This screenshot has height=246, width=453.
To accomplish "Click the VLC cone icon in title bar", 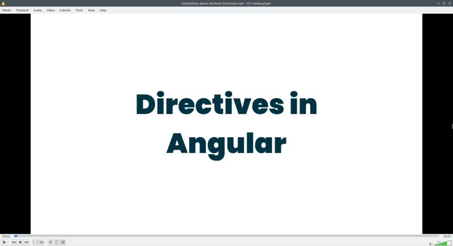I will [x=3, y=3].
